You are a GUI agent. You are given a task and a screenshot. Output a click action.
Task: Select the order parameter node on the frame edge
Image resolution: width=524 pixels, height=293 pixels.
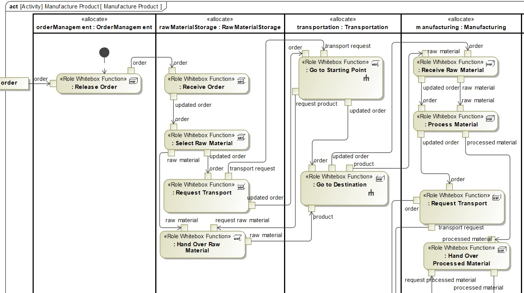click(x=14, y=83)
